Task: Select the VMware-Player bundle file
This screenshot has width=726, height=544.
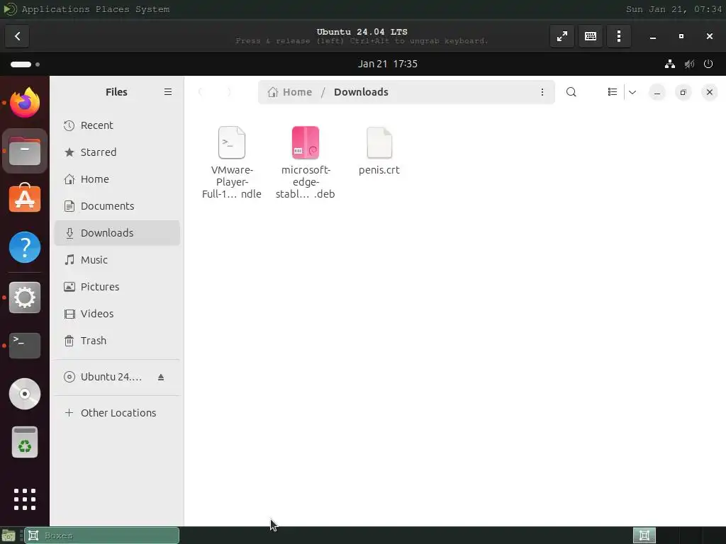Action: [x=232, y=162]
